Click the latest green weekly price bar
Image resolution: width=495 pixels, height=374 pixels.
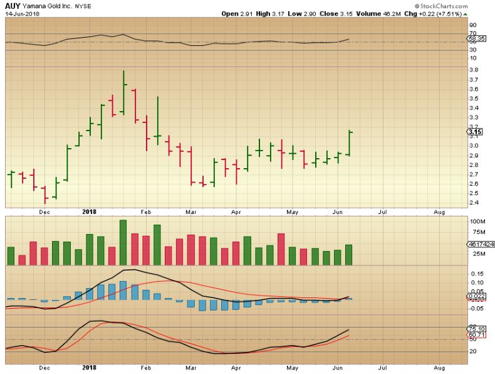click(x=350, y=143)
